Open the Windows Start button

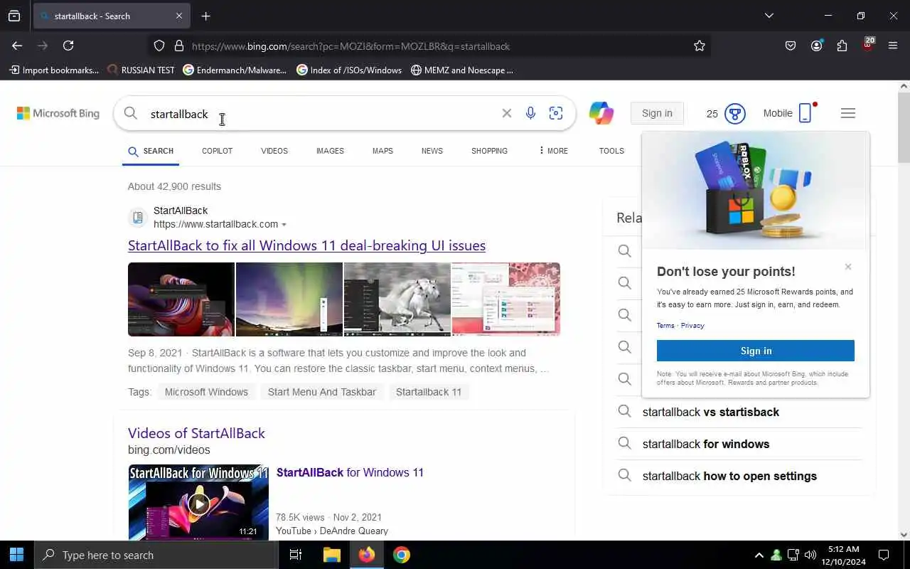17,555
